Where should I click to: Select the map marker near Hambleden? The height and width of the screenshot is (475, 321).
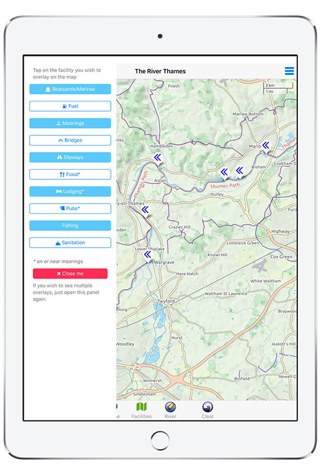(x=157, y=159)
